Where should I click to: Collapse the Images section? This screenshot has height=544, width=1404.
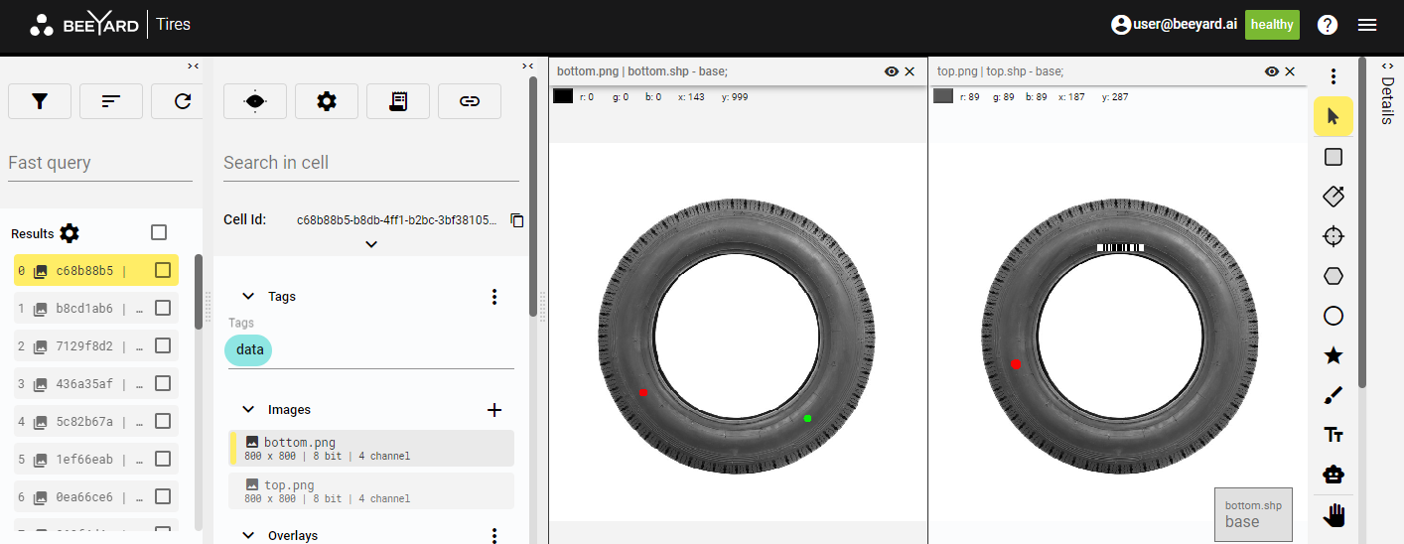[248, 410]
